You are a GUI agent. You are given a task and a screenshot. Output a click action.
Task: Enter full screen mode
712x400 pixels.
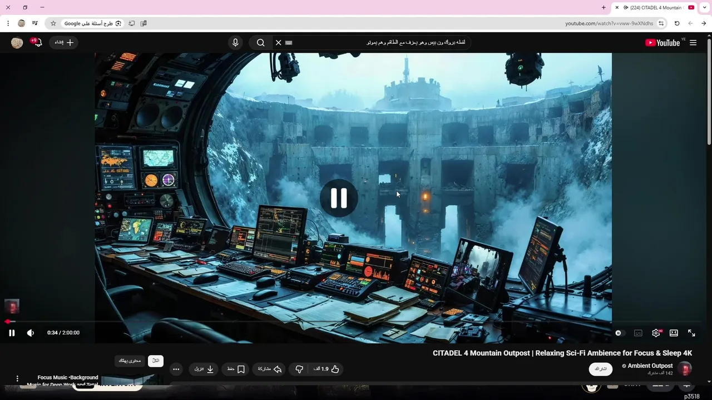(x=691, y=333)
